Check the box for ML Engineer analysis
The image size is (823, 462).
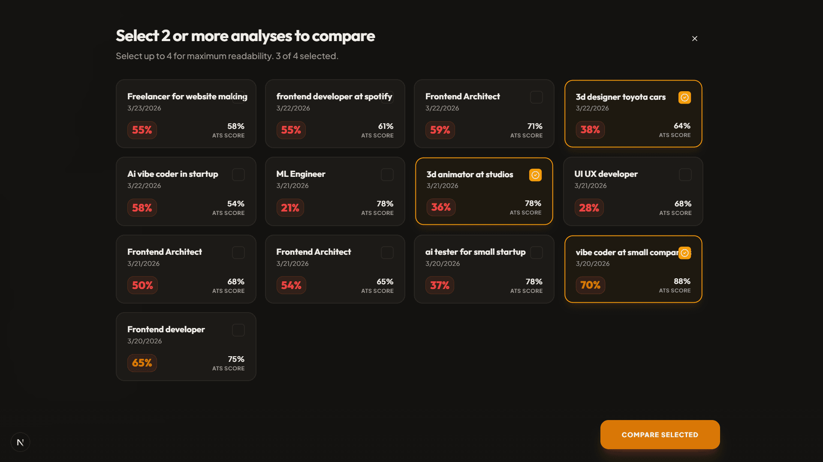pos(387,175)
